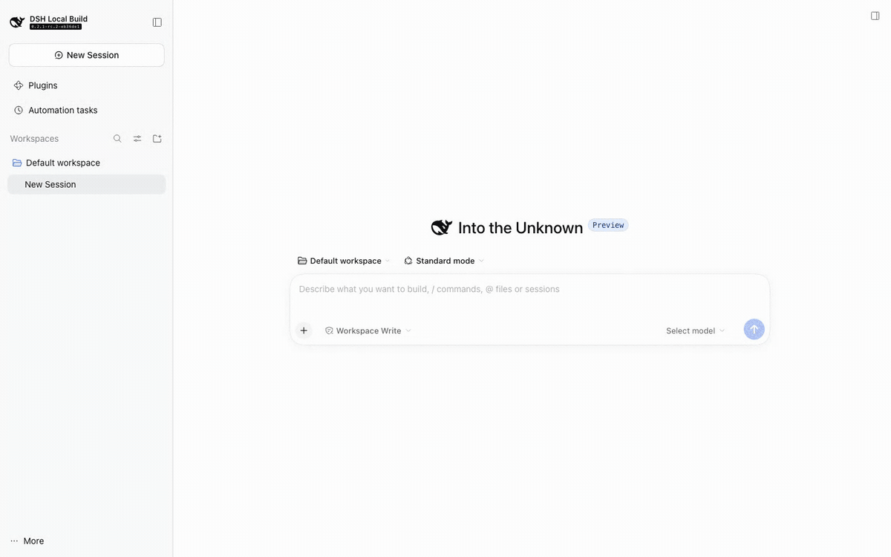
Task: Click the plus attachment button
Action: (304, 330)
